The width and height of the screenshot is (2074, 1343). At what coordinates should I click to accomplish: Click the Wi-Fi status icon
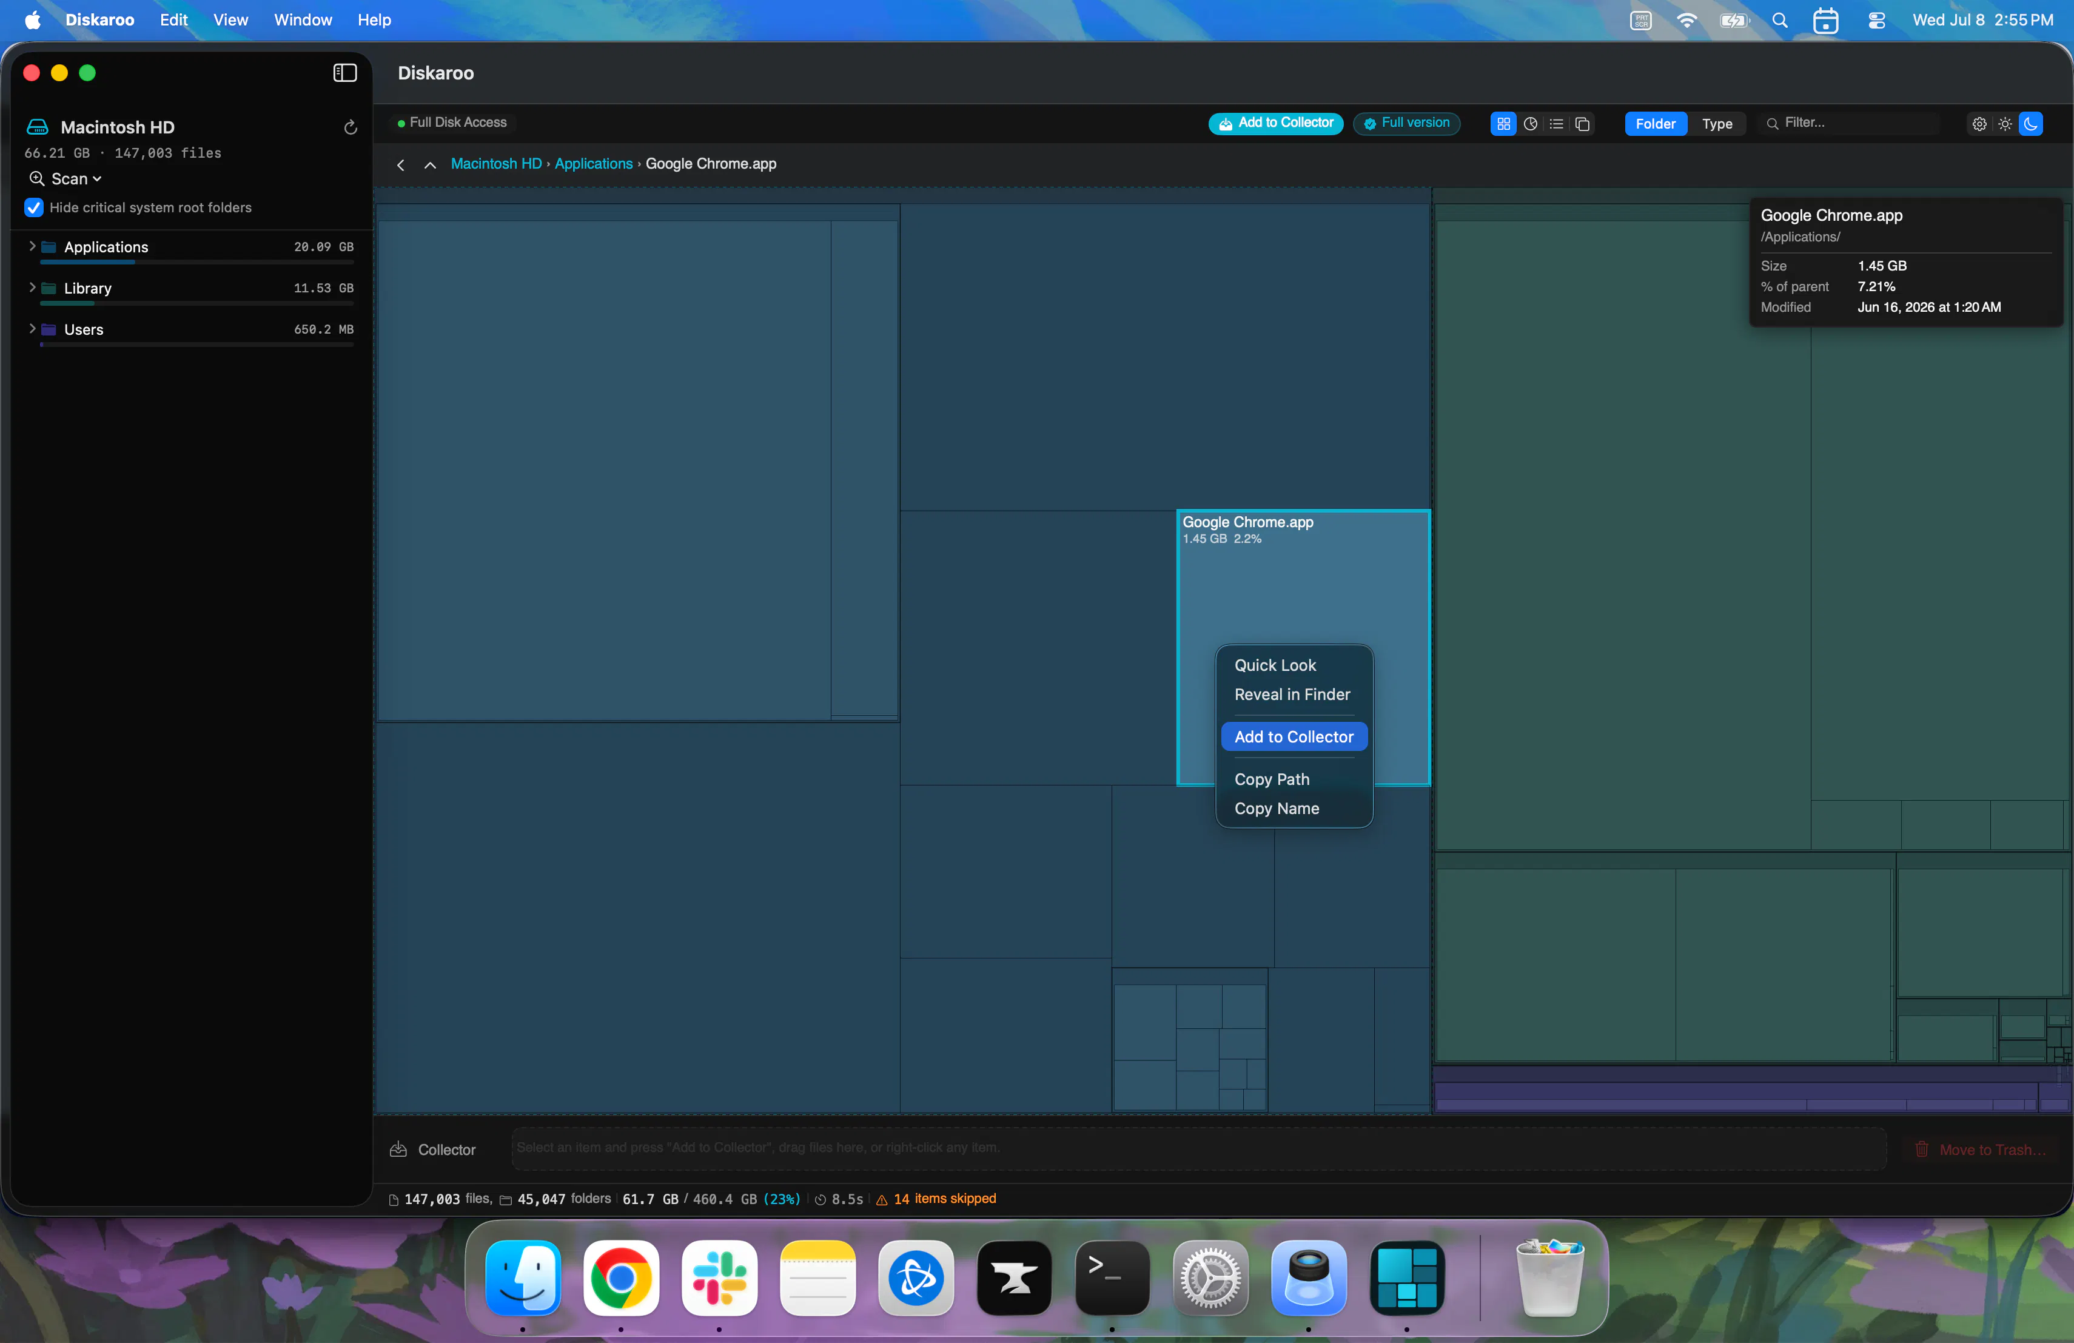(x=1687, y=20)
